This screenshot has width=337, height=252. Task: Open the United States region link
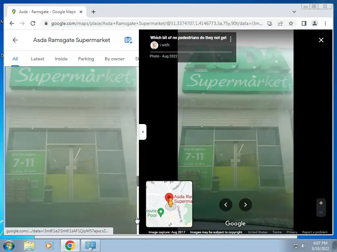pos(258,232)
